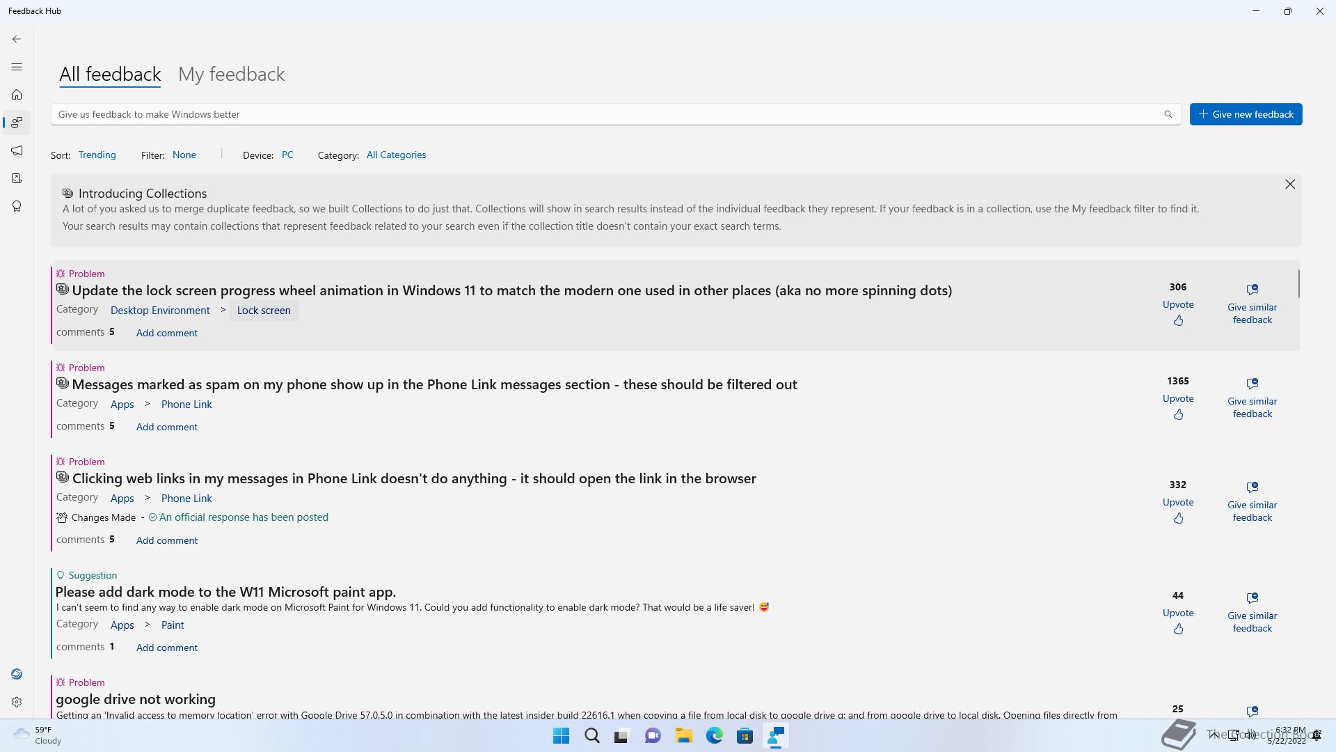This screenshot has height=752, width=1336.
Task: Go back using the back arrow
Action: [17, 39]
